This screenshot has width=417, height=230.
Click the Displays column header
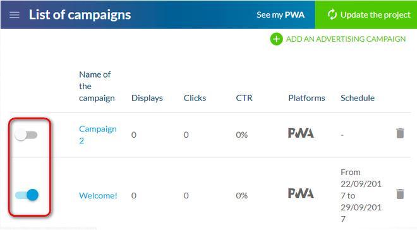click(147, 98)
